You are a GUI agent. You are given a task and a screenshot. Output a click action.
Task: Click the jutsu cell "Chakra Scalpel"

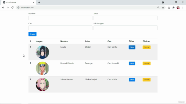pos(91,79)
